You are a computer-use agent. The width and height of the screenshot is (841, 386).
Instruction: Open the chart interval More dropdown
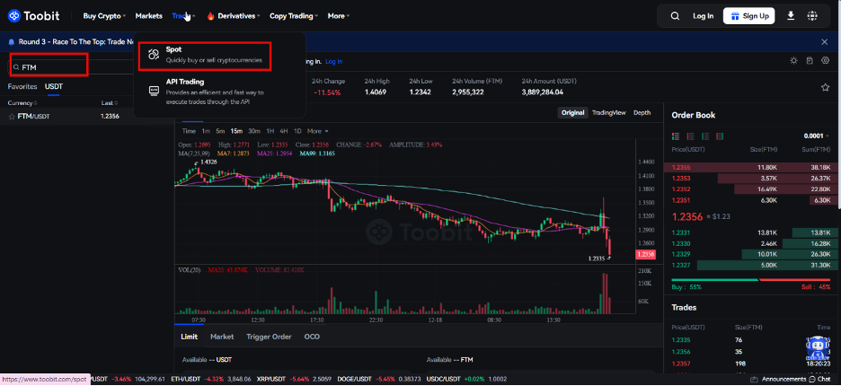pyautogui.click(x=317, y=131)
